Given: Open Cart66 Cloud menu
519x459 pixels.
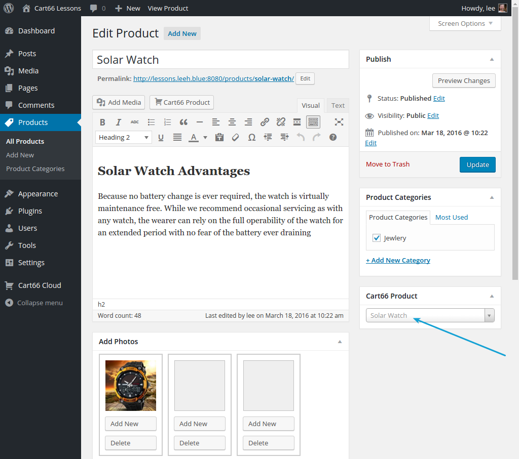Looking at the screenshot, I should 41,285.
